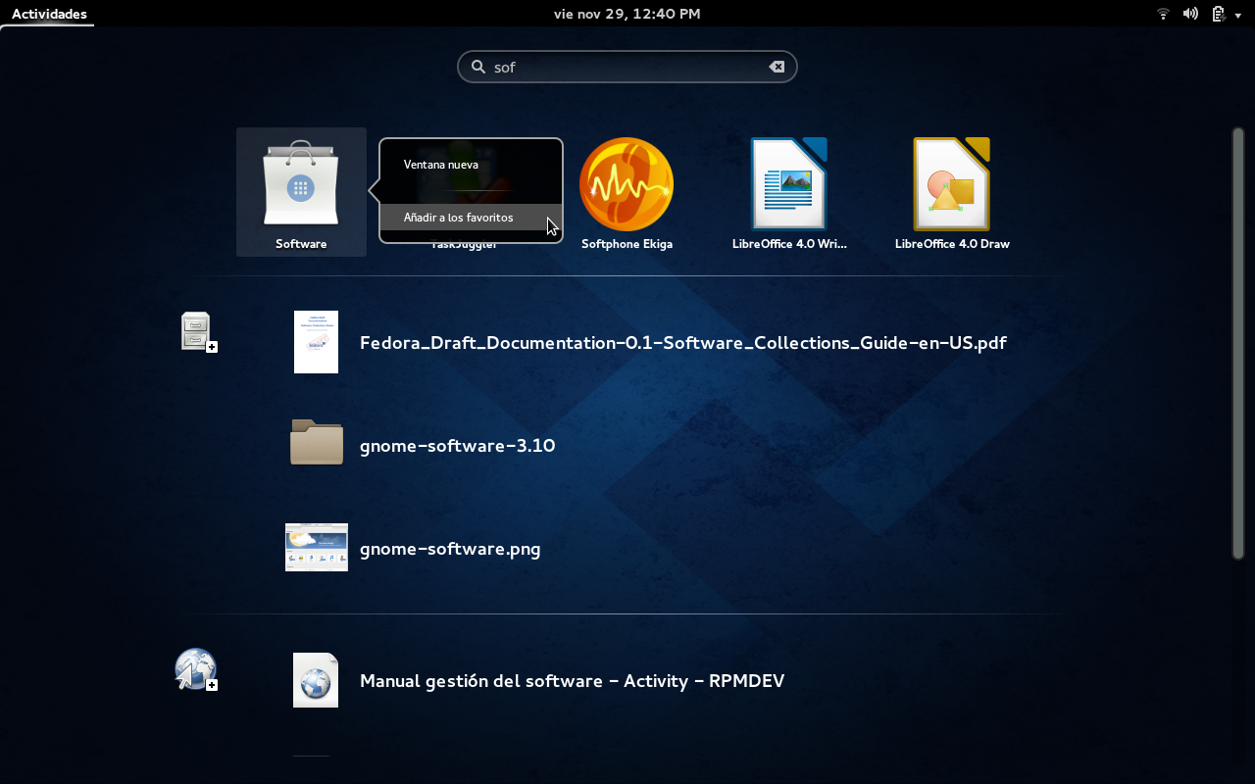Click Fedora_Draft_Documentation Software_Collections_Guide filename
Viewport: 1255px width, 784px height.
[x=683, y=342]
